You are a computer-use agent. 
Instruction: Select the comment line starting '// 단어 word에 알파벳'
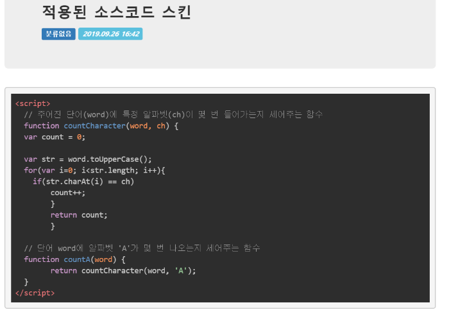click(x=142, y=248)
